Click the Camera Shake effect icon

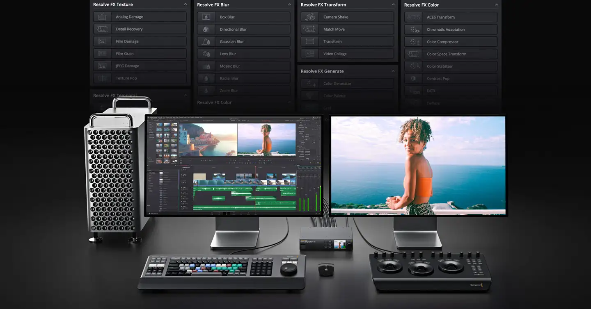310,17
